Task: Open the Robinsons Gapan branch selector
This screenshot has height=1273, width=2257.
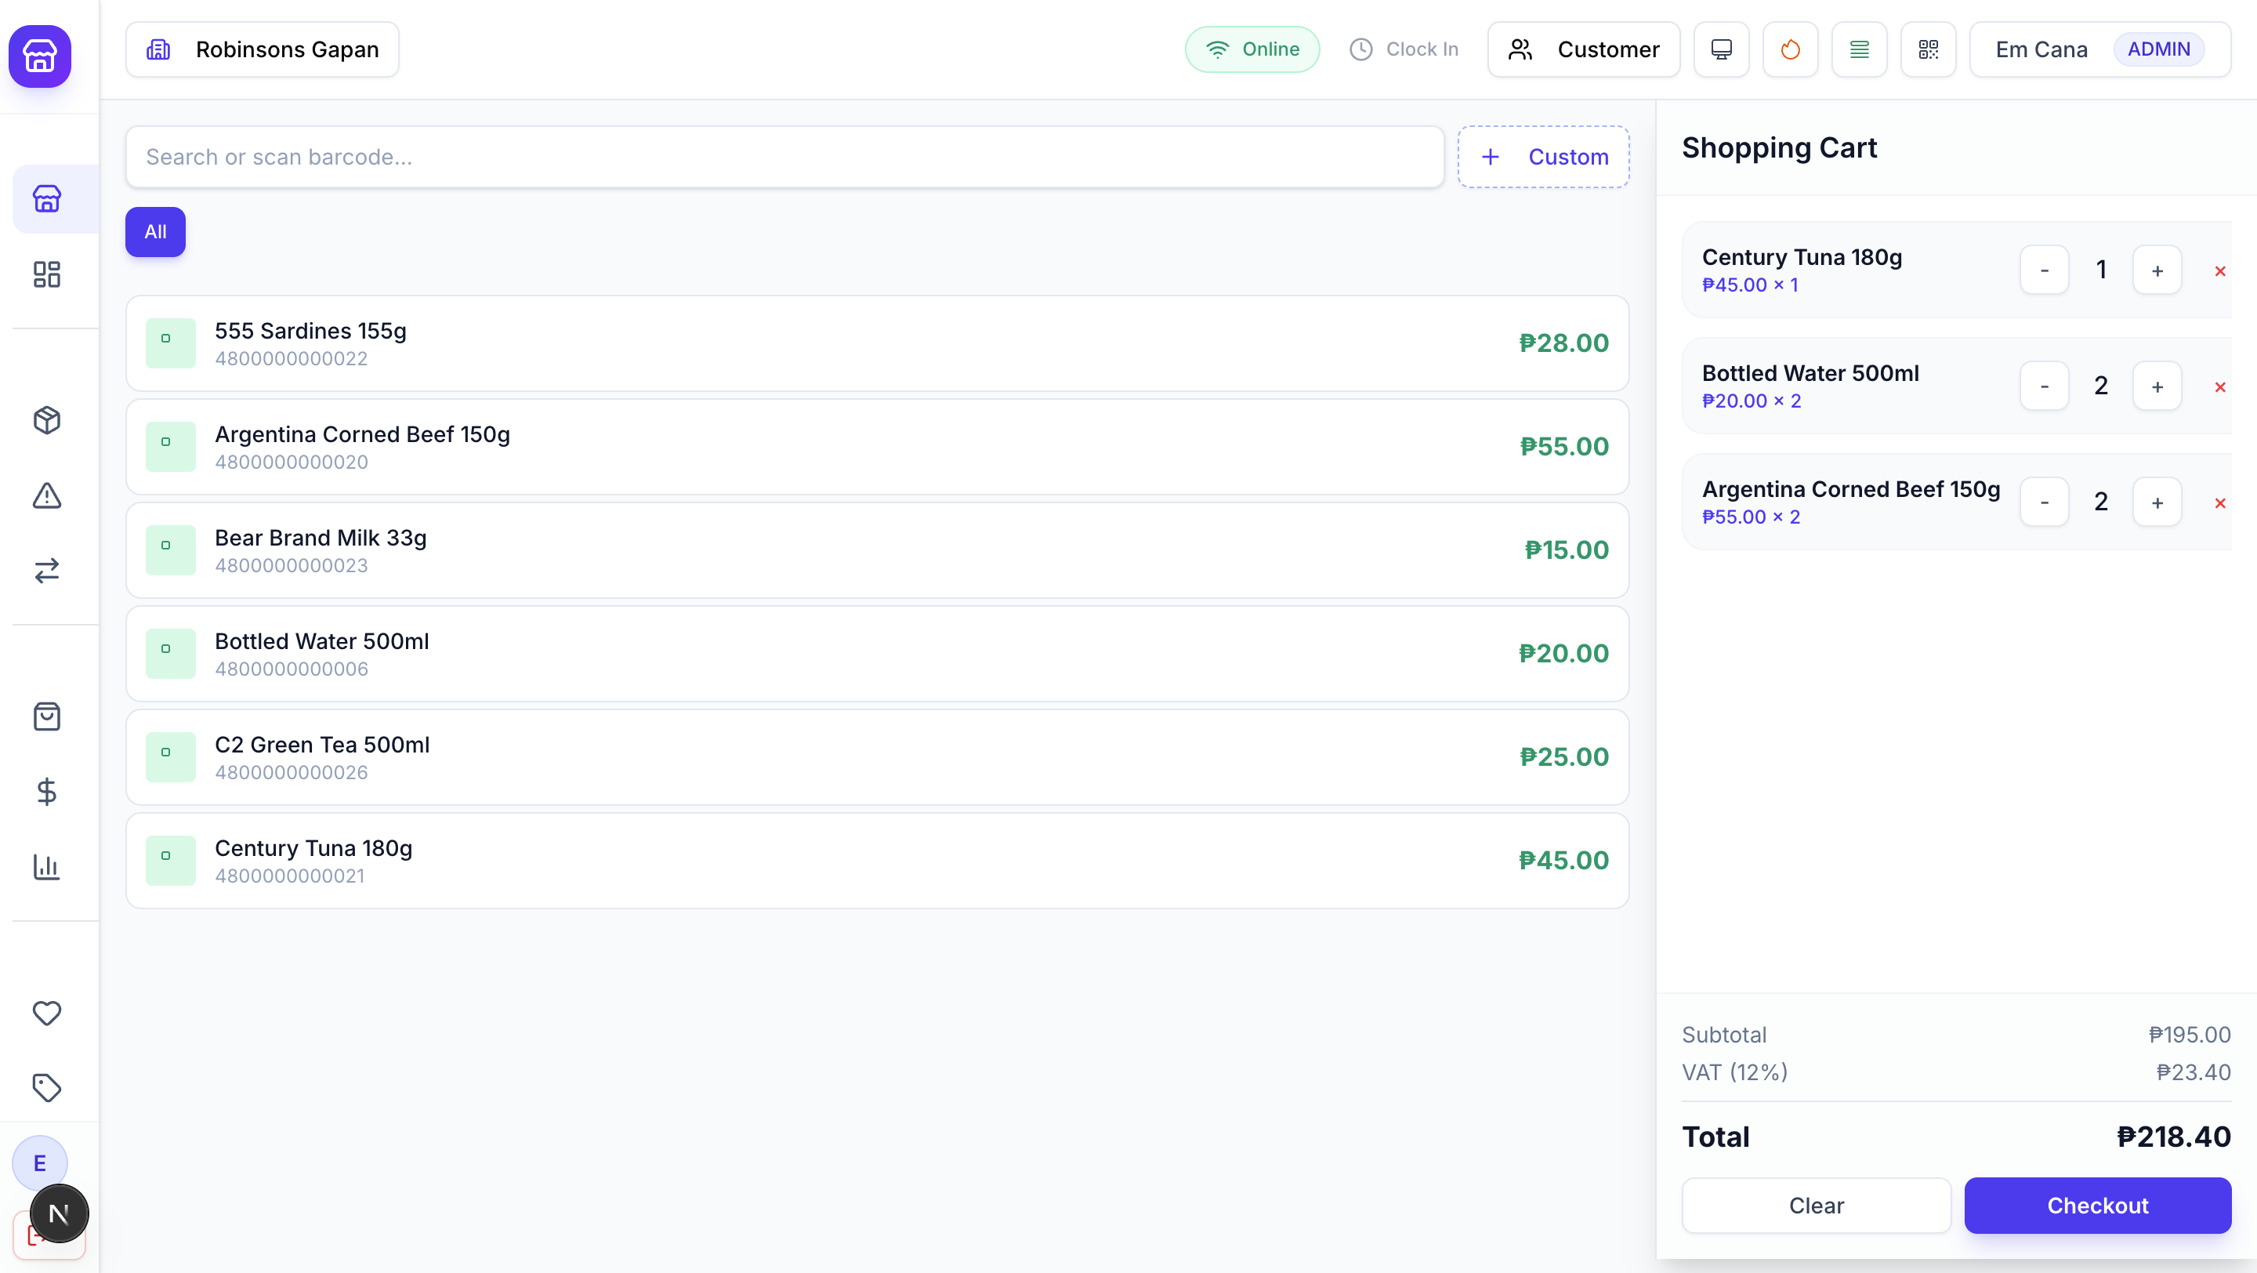Action: [262, 50]
